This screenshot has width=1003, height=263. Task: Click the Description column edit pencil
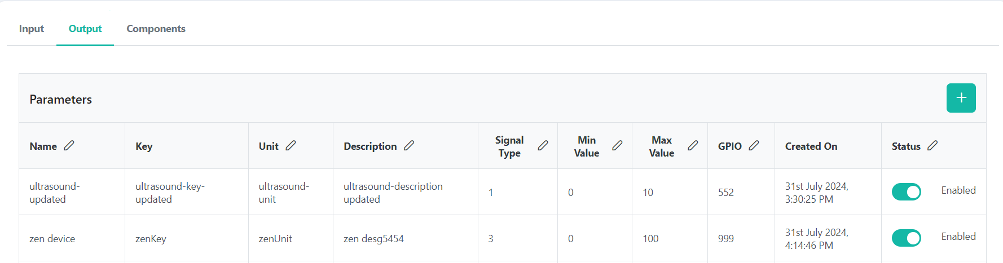409,145
